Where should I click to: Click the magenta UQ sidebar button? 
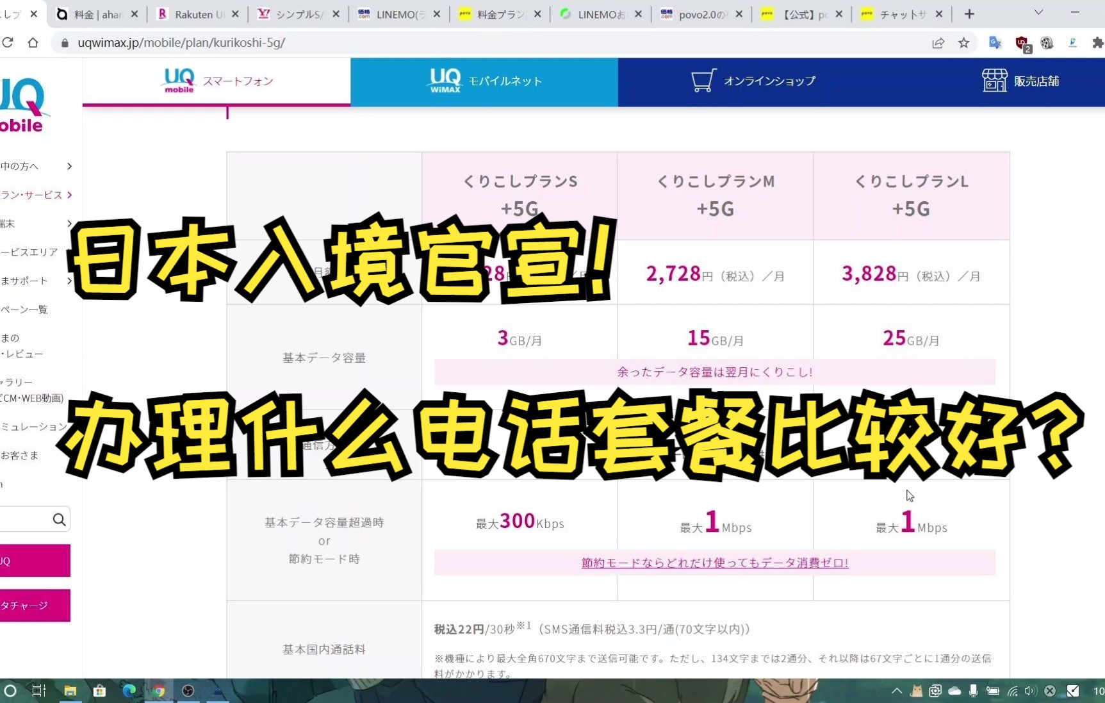tap(35, 561)
